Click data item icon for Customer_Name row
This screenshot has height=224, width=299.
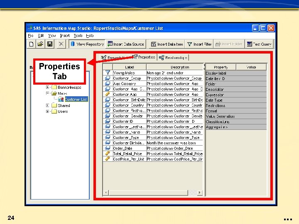[108, 132]
